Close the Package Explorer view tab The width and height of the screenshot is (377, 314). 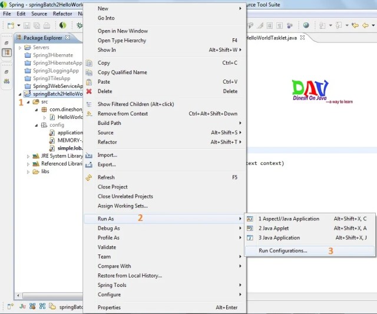click(68, 38)
